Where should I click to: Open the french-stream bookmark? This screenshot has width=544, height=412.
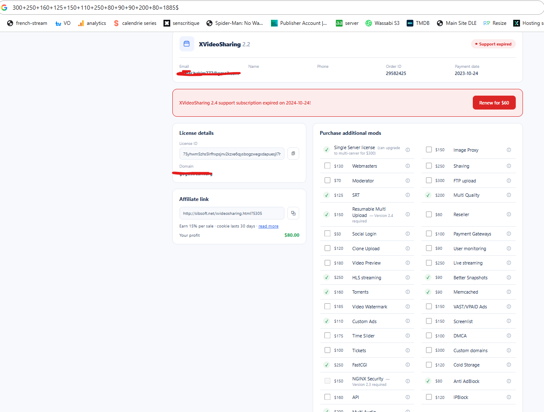click(27, 23)
